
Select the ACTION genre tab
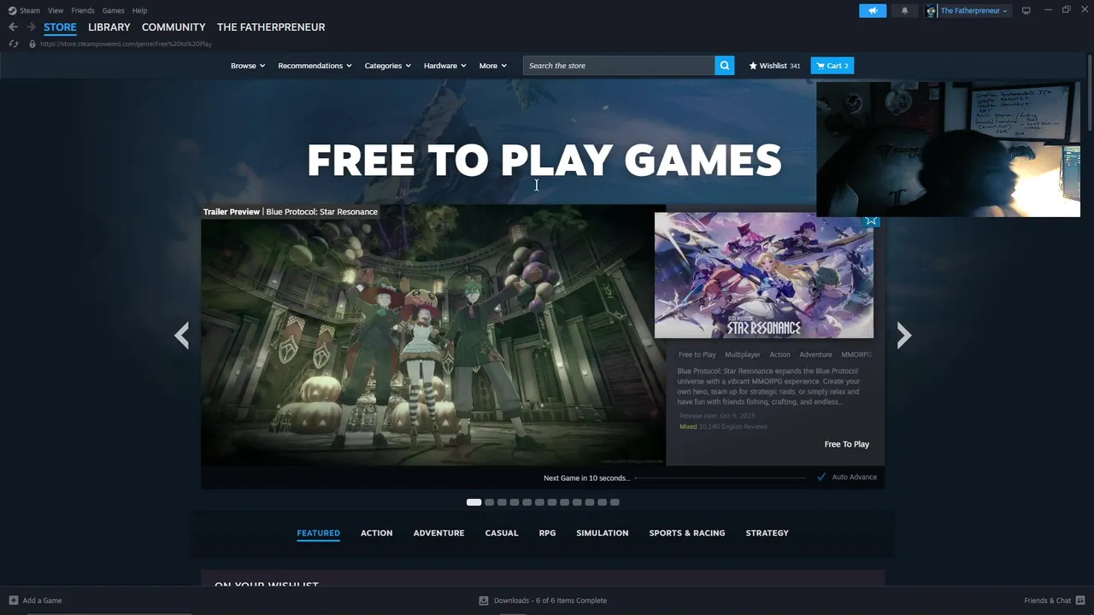pos(376,533)
